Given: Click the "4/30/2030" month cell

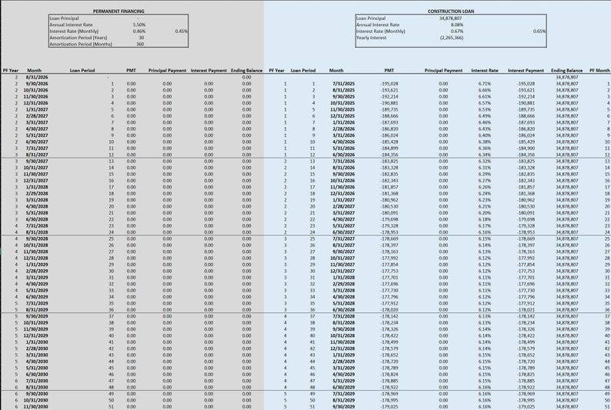Looking at the screenshot, I should click(37, 362).
